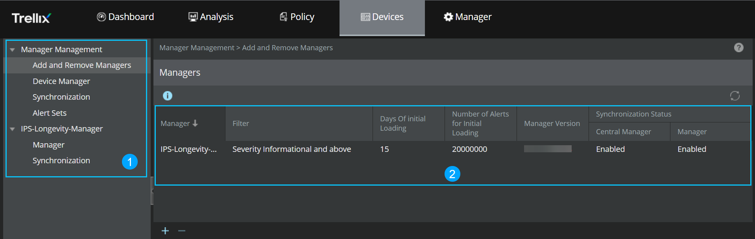Select Add and Remove Managers
This screenshot has height=239, width=755.
(82, 65)
